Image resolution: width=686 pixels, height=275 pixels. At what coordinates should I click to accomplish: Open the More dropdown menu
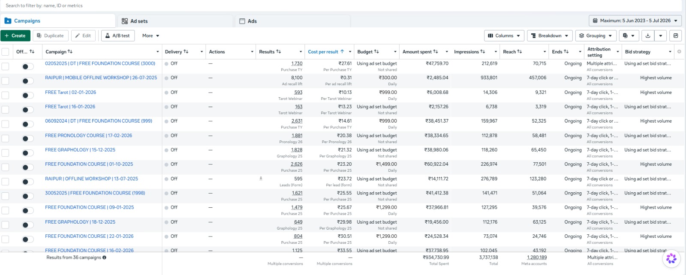[151, 36]
